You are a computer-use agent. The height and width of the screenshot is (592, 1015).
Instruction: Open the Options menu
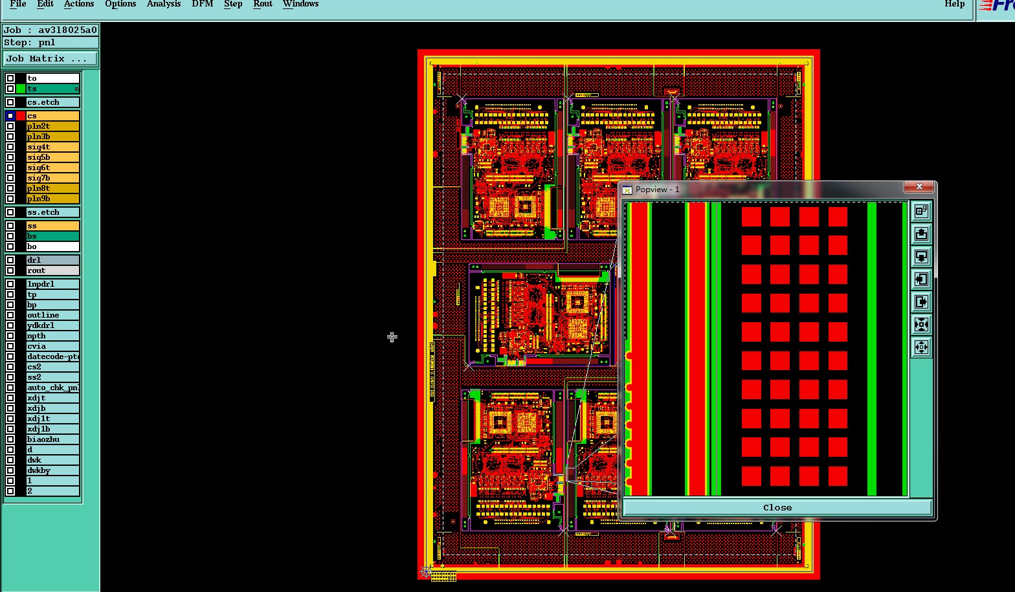(x=120, y=4)
